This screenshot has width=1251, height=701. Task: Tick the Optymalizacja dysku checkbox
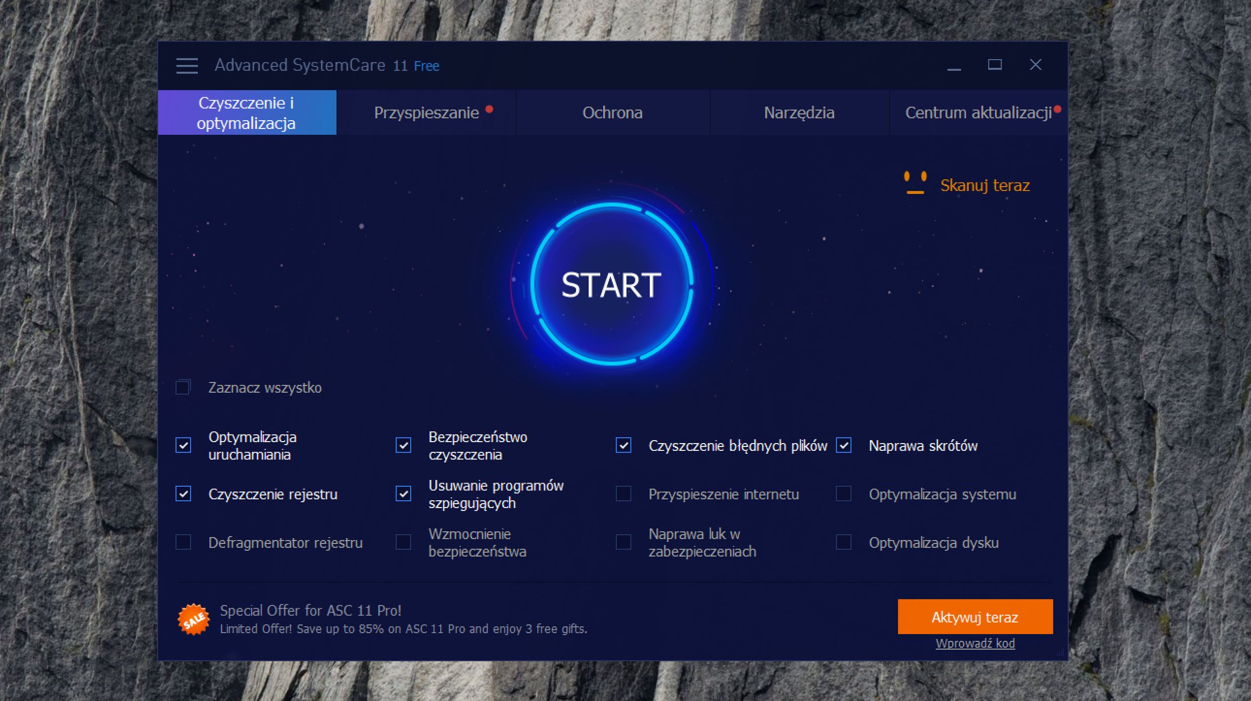point(843,542)
